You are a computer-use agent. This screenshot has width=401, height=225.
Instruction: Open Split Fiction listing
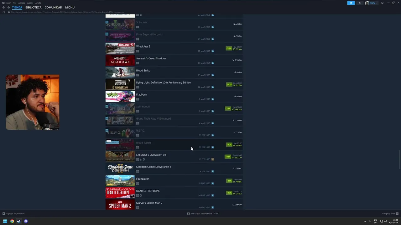(174, 108)
